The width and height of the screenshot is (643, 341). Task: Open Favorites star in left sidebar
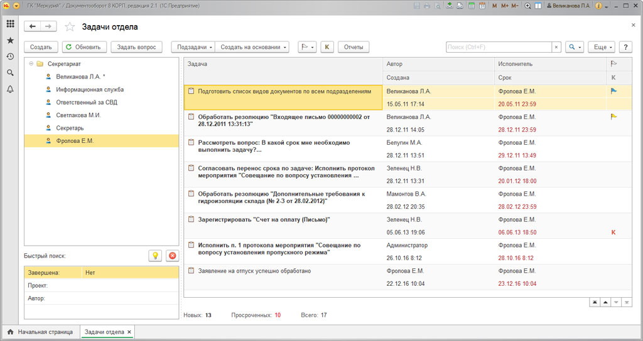pos(10,40)
